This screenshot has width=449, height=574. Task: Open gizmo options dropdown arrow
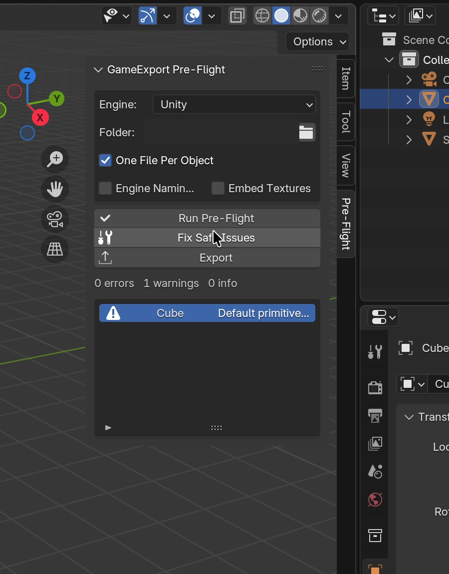tap(167, 16)
